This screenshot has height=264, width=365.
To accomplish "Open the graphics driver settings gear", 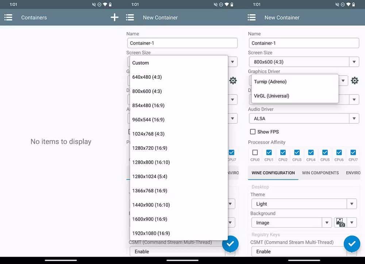I will click(354, 81).
